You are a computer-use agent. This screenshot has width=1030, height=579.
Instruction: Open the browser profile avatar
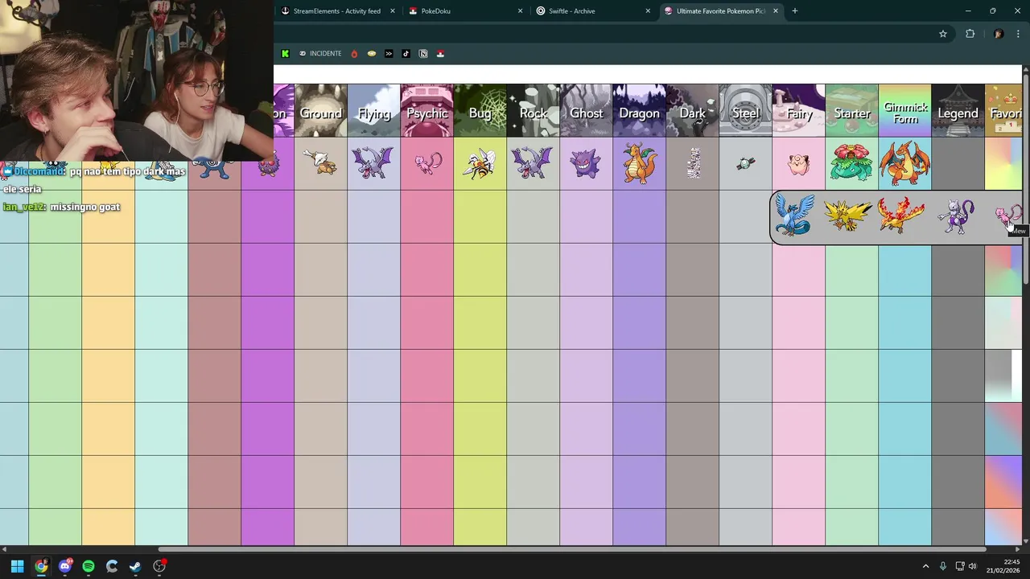[x=999, y=34]
